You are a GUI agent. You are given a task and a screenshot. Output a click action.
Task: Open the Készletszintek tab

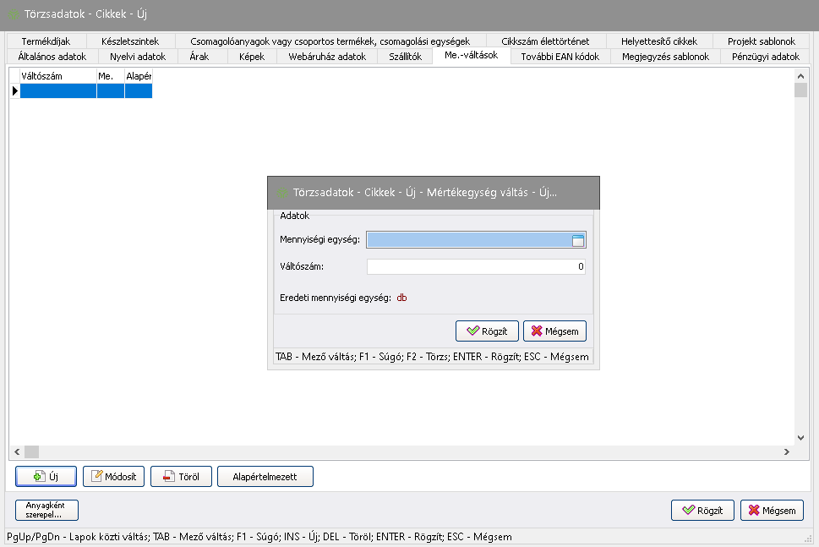129,41
